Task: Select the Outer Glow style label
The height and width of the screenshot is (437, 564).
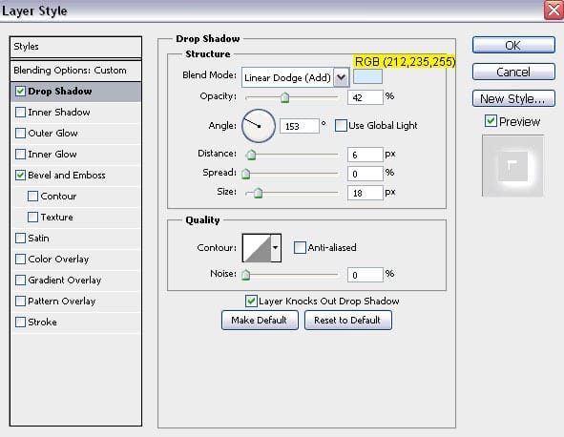Action: click(52, 133)
